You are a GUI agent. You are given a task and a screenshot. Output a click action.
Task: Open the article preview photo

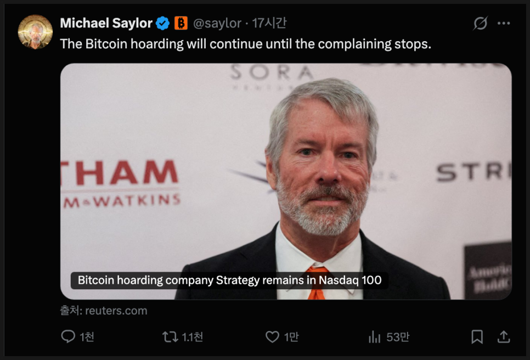pyautogui.click(x=285, y=165)
